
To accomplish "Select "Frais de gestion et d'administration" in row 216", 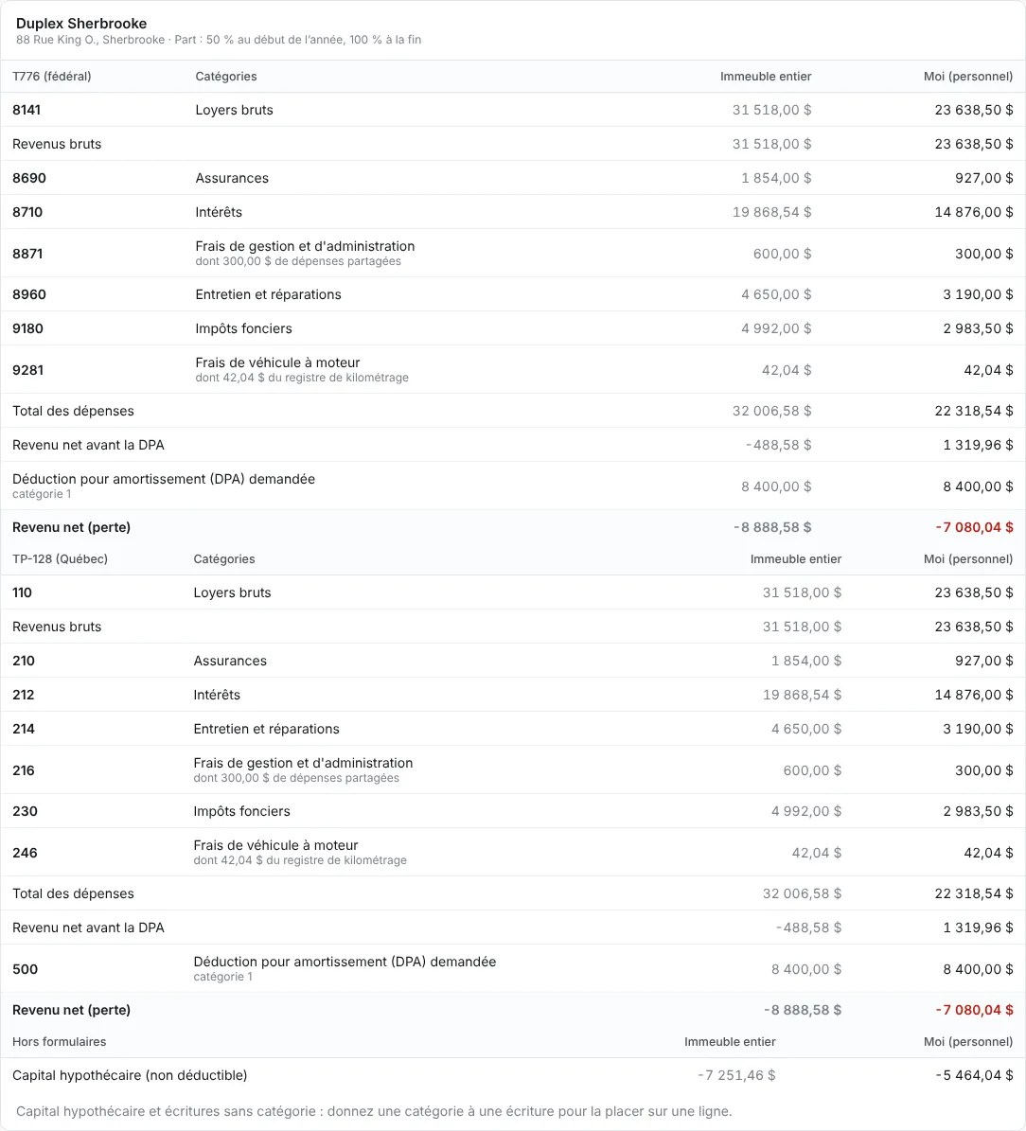I will click(303, 763).
